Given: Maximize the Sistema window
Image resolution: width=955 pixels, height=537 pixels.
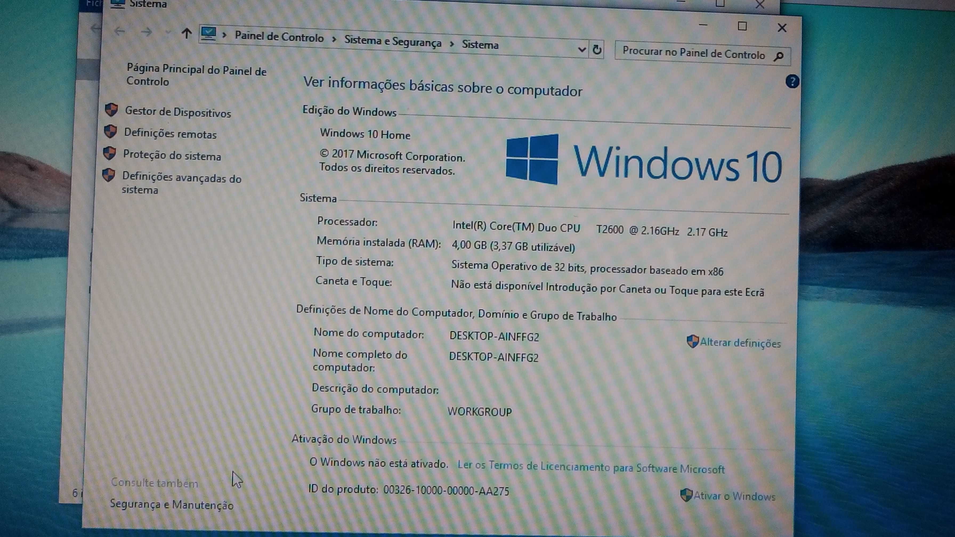Looking at the screenshot, I should pyautogui.click(x=742, y=26).
